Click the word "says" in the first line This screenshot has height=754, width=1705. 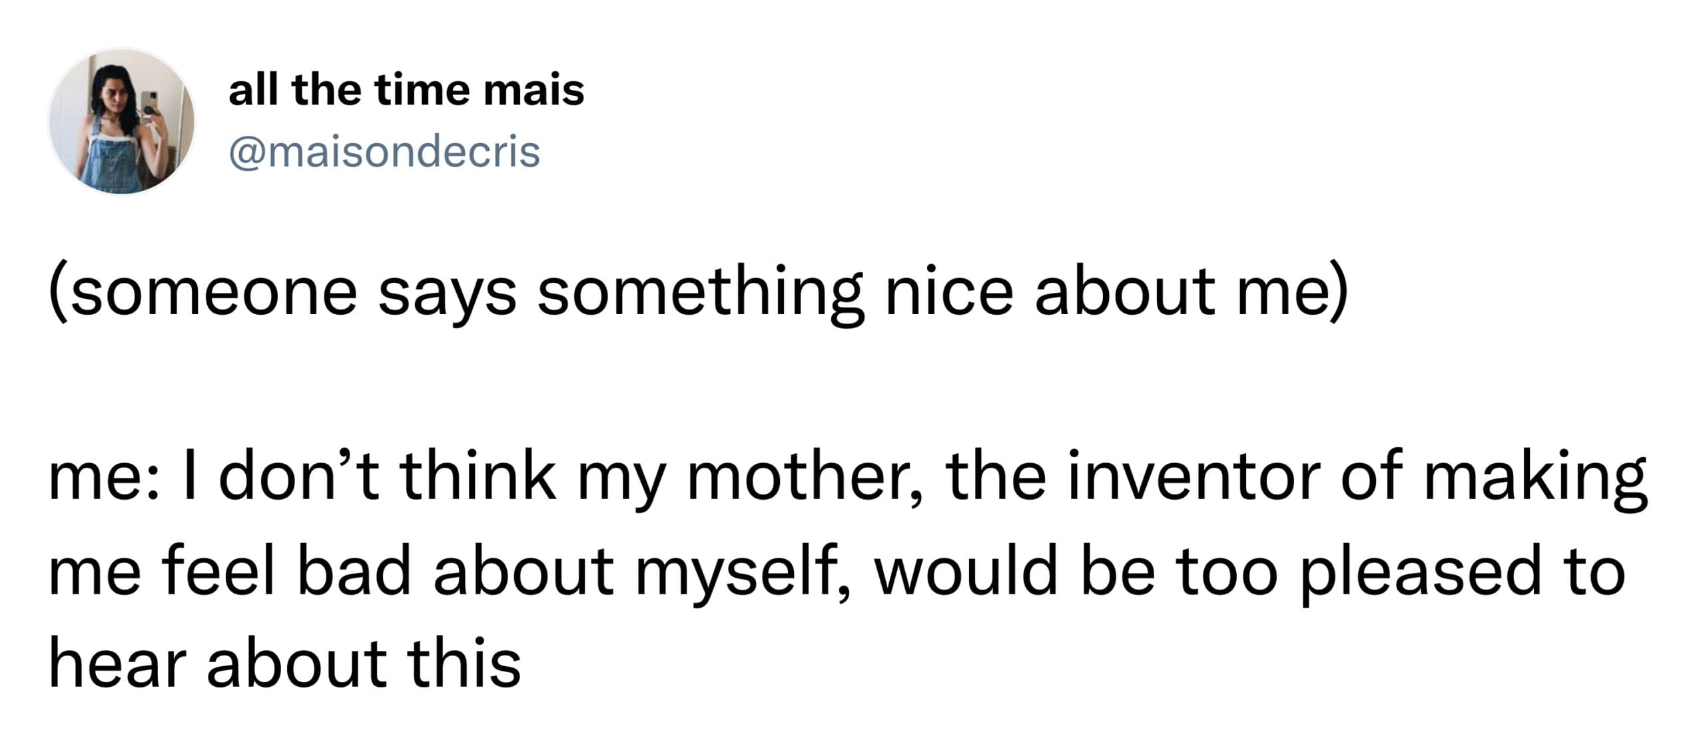click(x=447, y=295)
